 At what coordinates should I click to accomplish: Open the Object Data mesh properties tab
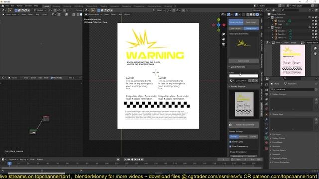pyautogui.click(x=266, y=138)
